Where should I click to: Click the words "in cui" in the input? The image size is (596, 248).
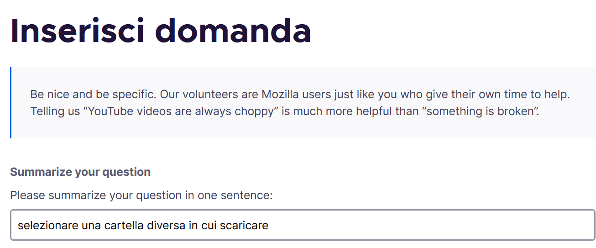tap(202, 226)
